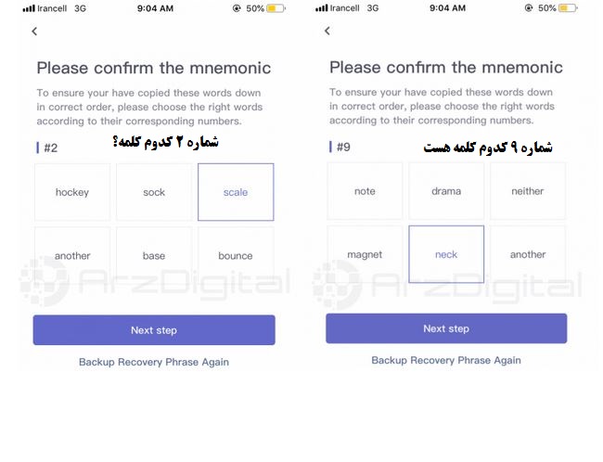Tap the back arrow on right screen

tap(327, 31)
